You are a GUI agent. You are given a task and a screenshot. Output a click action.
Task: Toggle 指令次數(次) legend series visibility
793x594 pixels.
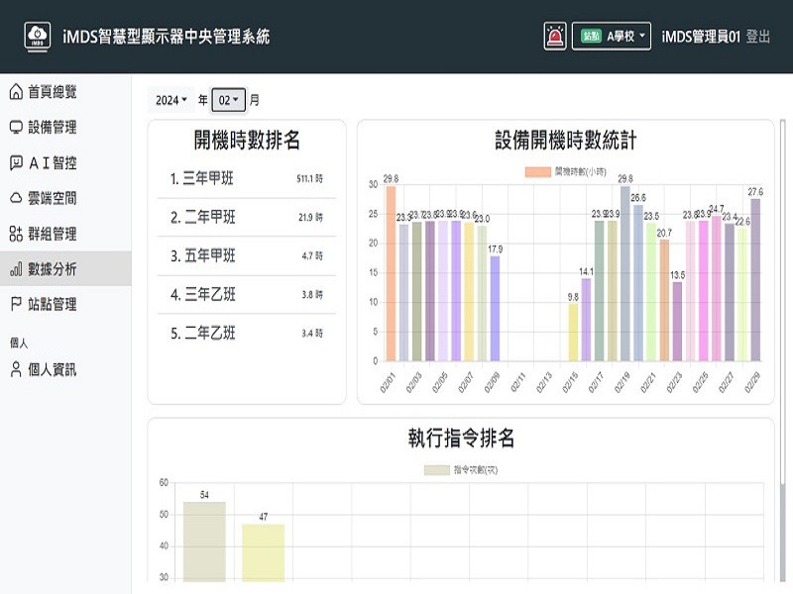(460, 469)
